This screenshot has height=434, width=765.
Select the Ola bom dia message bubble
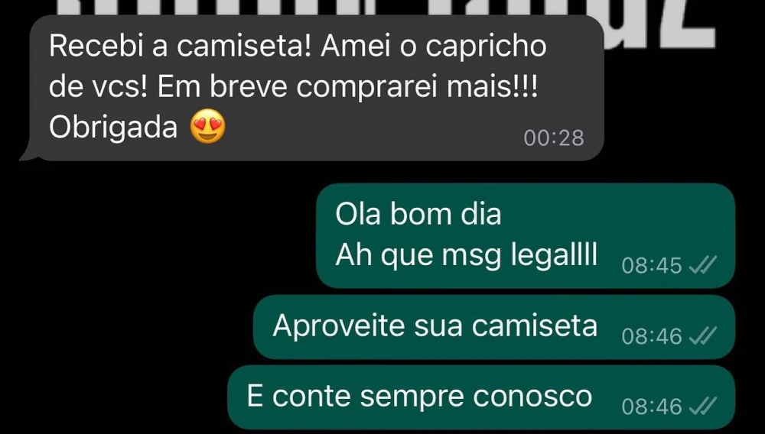[x=526, y=236]
